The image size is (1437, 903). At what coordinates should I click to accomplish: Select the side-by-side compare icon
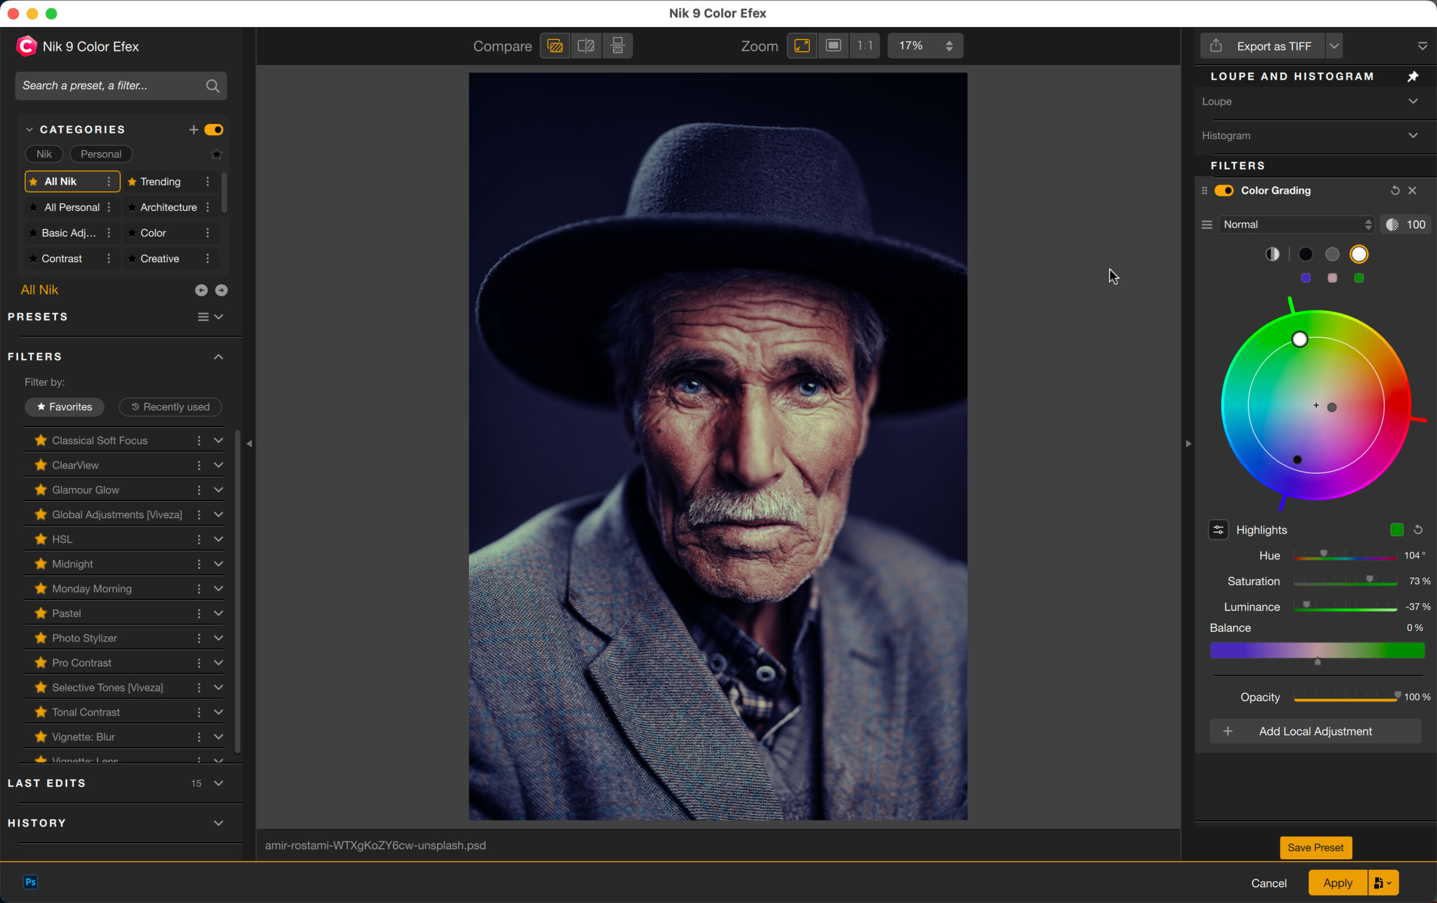617,46
